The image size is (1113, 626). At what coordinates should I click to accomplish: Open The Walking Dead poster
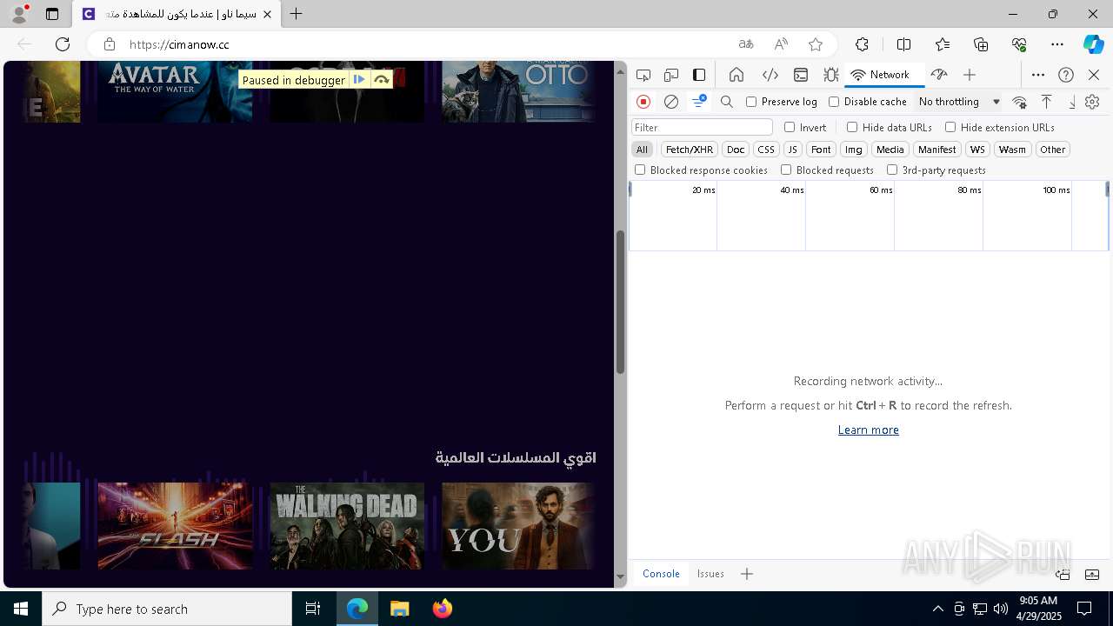(x=347, y=526)
